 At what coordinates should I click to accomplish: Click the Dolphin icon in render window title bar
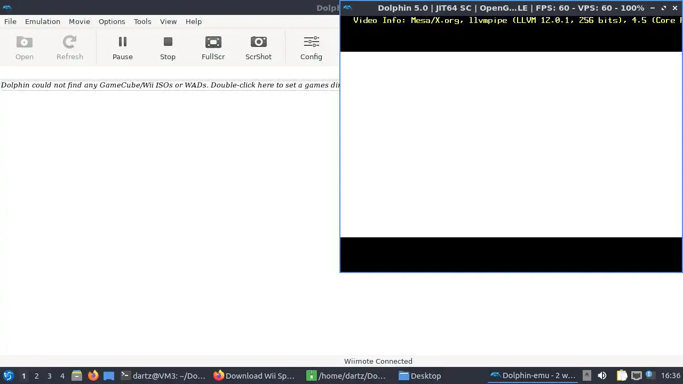[347, 8]
